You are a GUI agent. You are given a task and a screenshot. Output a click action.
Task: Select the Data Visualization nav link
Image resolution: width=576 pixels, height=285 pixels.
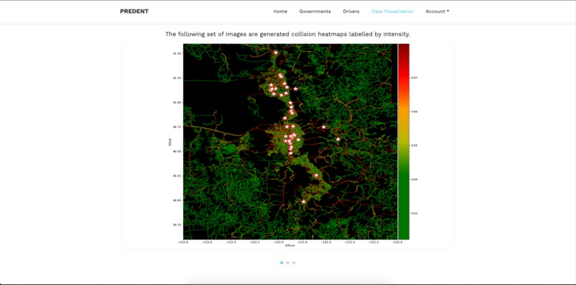(392, 11)
